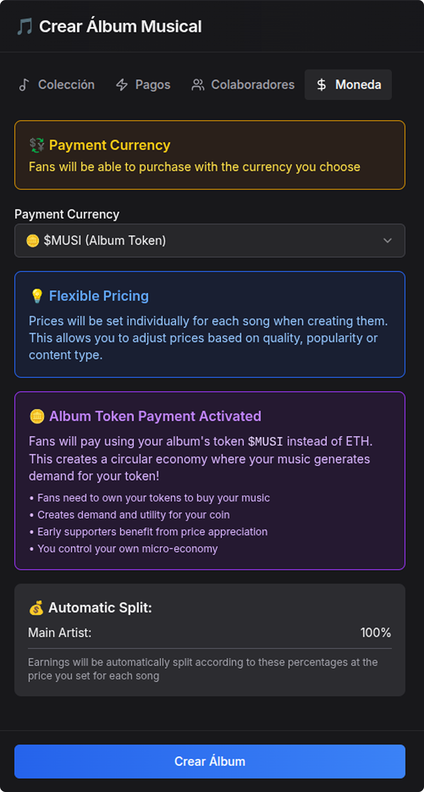Click the coin icon inside currency selector
Viewport: 424px width, 792px height.
coord(33,241)
